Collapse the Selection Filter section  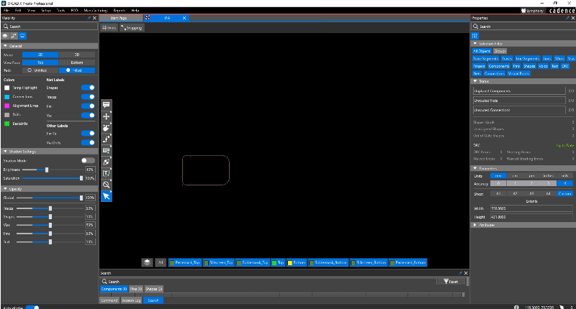[474, 44]
